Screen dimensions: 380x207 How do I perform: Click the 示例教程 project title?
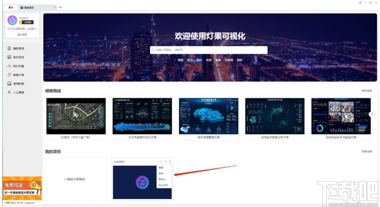[119, 162]
